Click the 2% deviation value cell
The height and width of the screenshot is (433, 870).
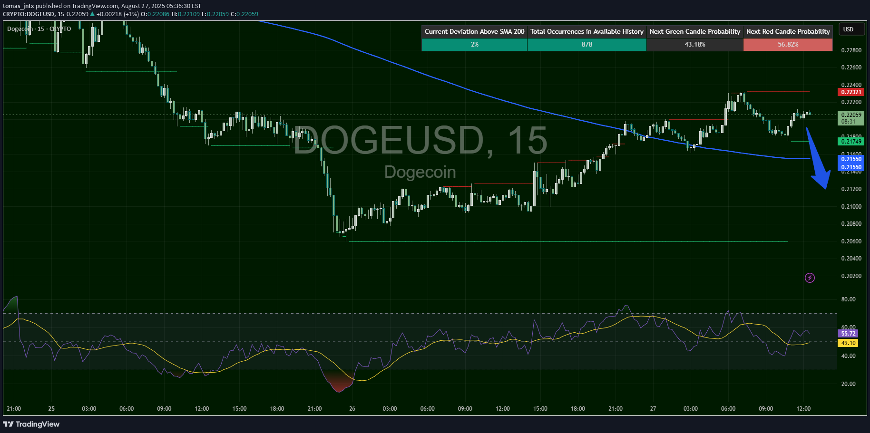tap(474, 44)
